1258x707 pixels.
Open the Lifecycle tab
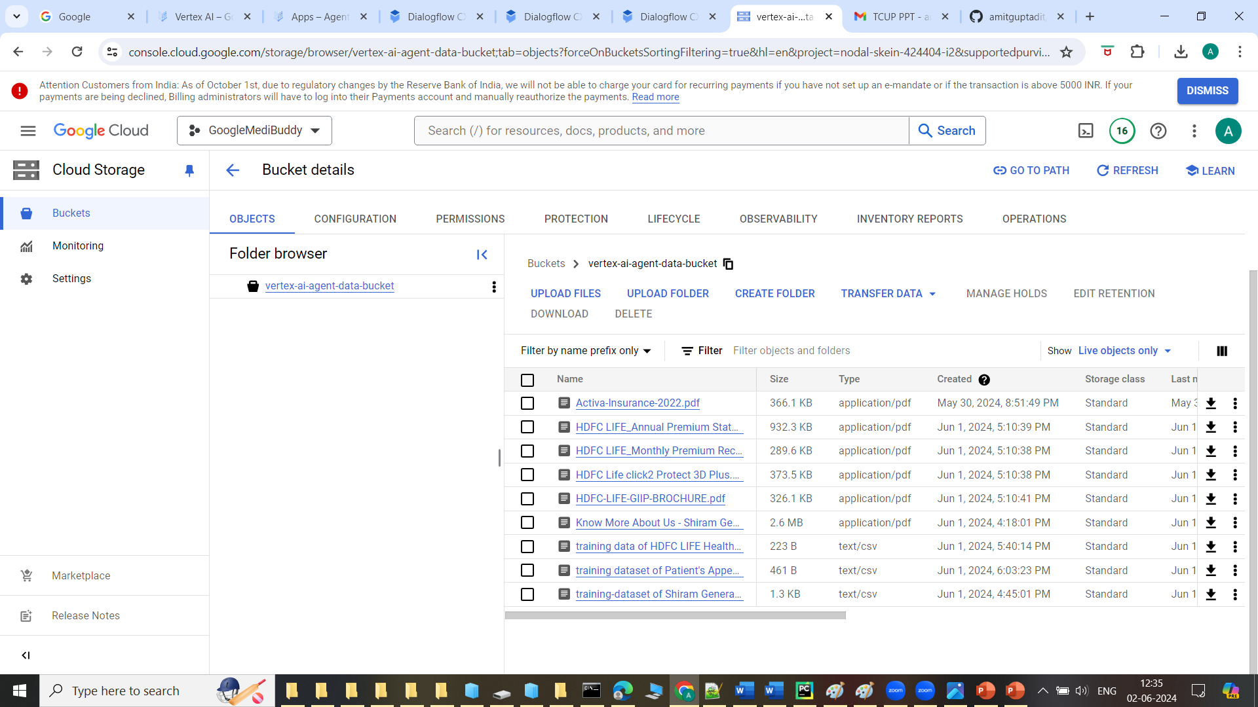(674, 219)
